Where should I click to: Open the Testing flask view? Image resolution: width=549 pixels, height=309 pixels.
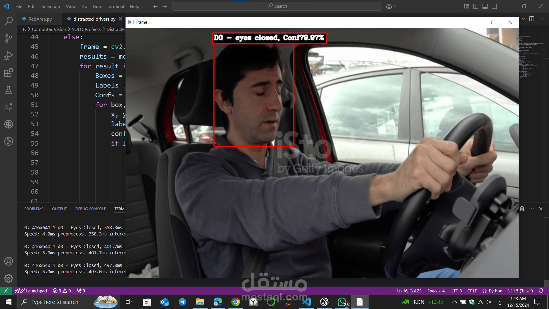pyautogui.click(x=9, y=90)
